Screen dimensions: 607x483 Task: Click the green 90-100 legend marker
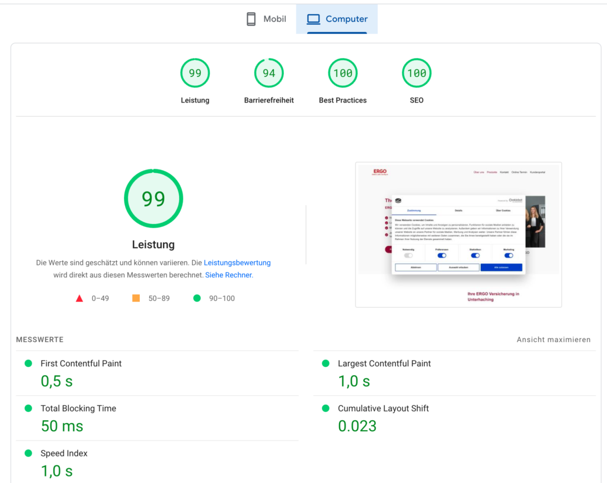pos(197,298)
